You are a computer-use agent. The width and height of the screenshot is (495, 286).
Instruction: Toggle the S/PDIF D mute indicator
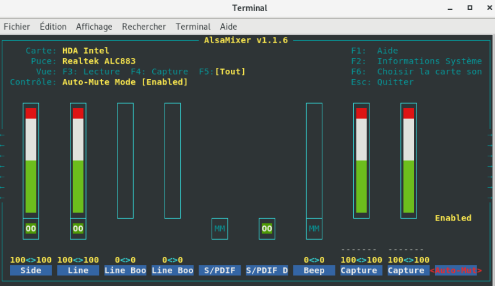pos(267,229)
